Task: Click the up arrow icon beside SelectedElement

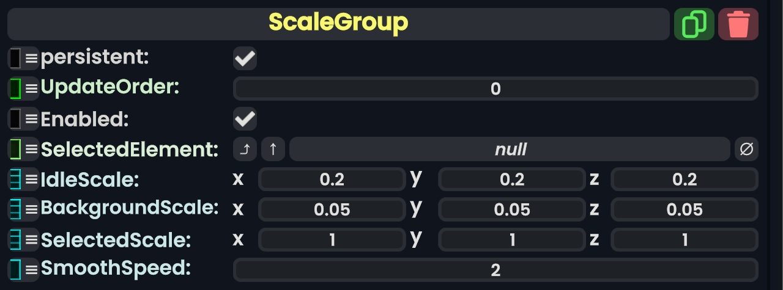Action: (273, 150)
